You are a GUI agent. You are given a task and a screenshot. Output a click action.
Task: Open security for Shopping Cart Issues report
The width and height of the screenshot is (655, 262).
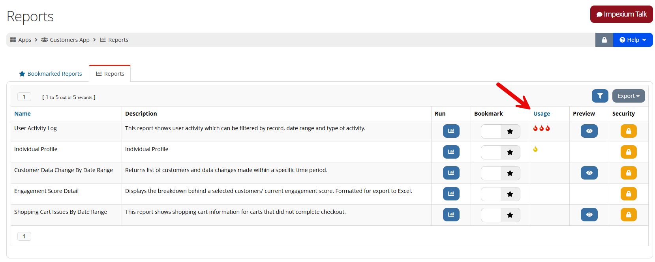tap(629, 215)
